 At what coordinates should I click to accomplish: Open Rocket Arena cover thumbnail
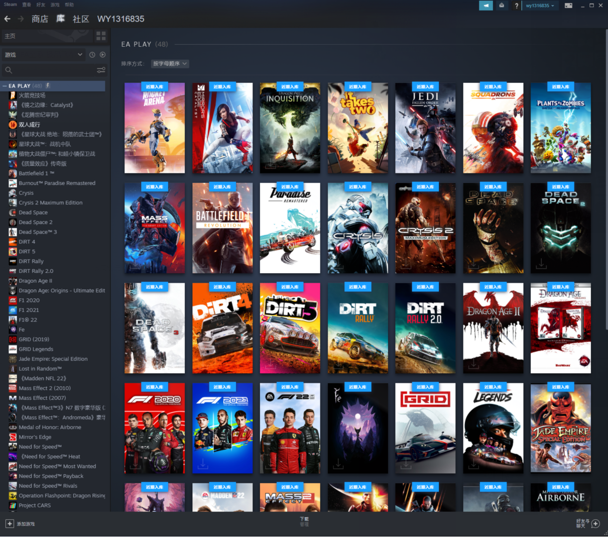tap(155, 128)
